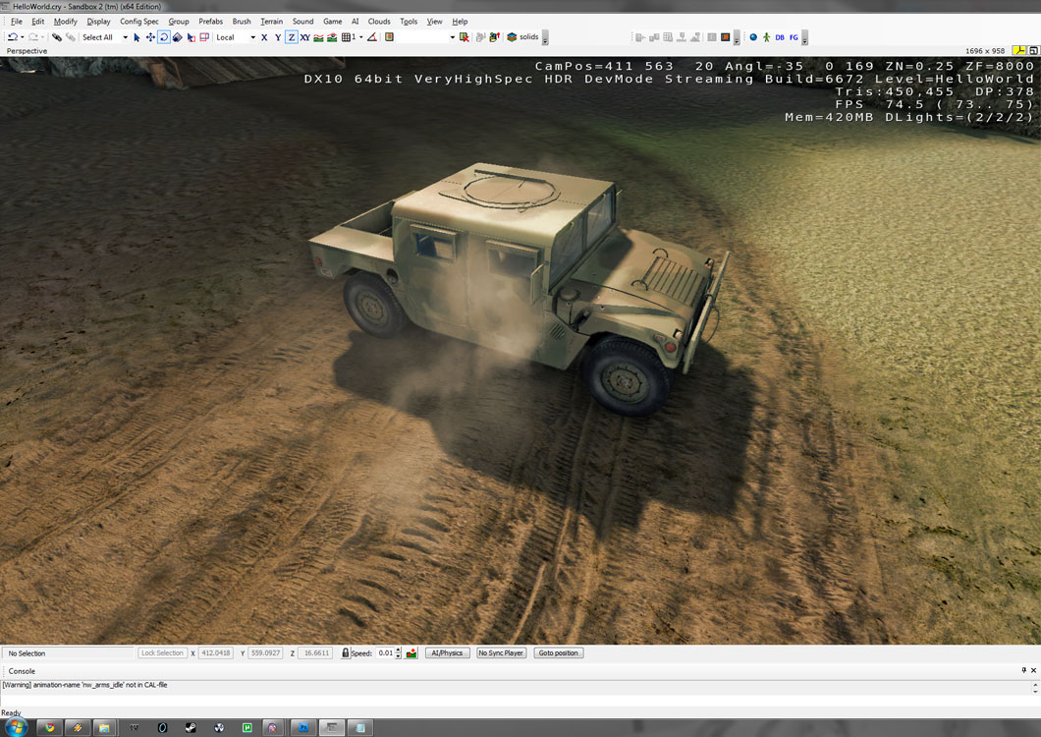Toggle Follow Terrain and Snap to Objects
The width and height of the screenshot is (1041, 737).
point(332,37)
